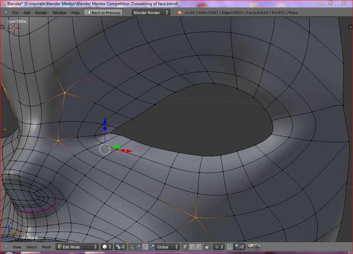353x254 pixels.
Task: Click the OpenGL render animation clapper icon
Action: click(257, 247)
